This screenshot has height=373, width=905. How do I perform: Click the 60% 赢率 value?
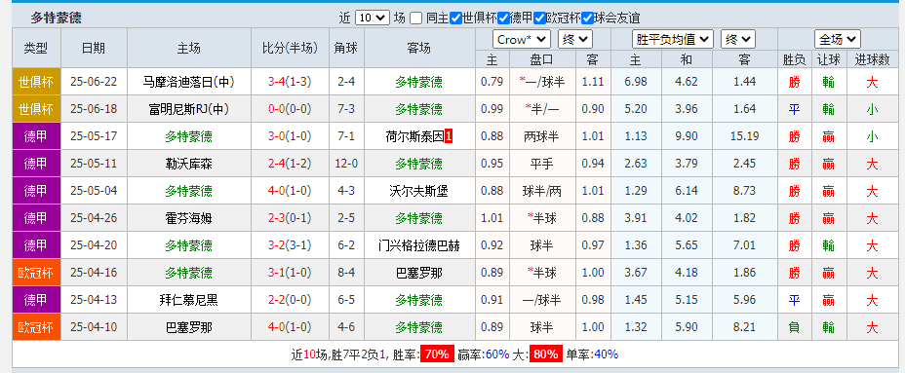497,354
